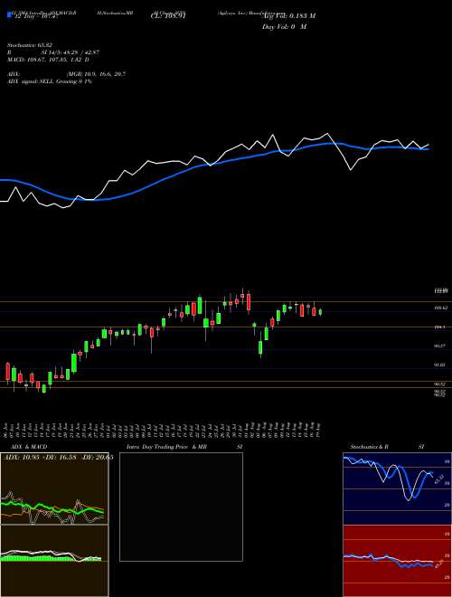Screen dimensions: 452x597
Task: Open the MACD histogram mini chart
Action: click(x=54, y=561)
